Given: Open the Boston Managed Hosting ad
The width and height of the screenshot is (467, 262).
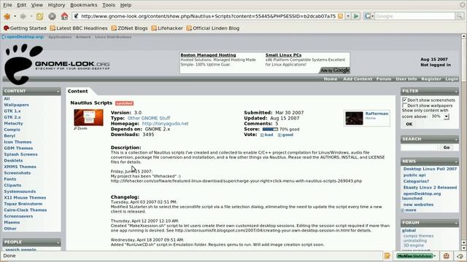Looking at the screenshot, I should coord(208,55).
